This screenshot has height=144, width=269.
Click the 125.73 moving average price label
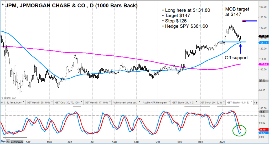click(x=263, y=43)
